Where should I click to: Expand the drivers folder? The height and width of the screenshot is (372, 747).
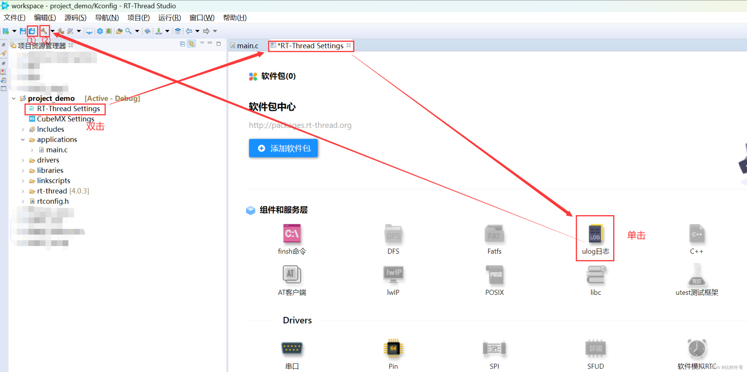coord(23,160)
